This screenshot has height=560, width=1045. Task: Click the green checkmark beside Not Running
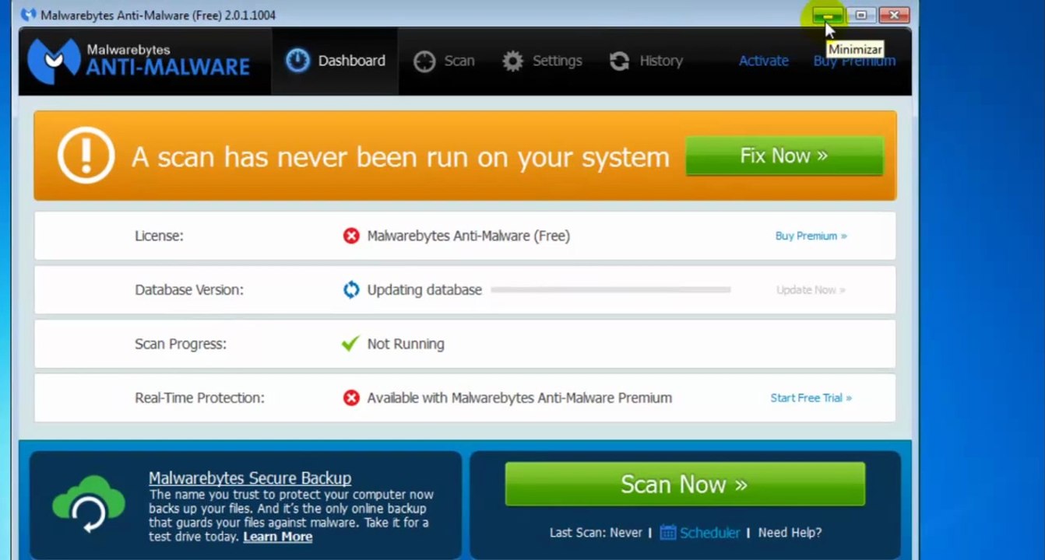click(350, 344)
